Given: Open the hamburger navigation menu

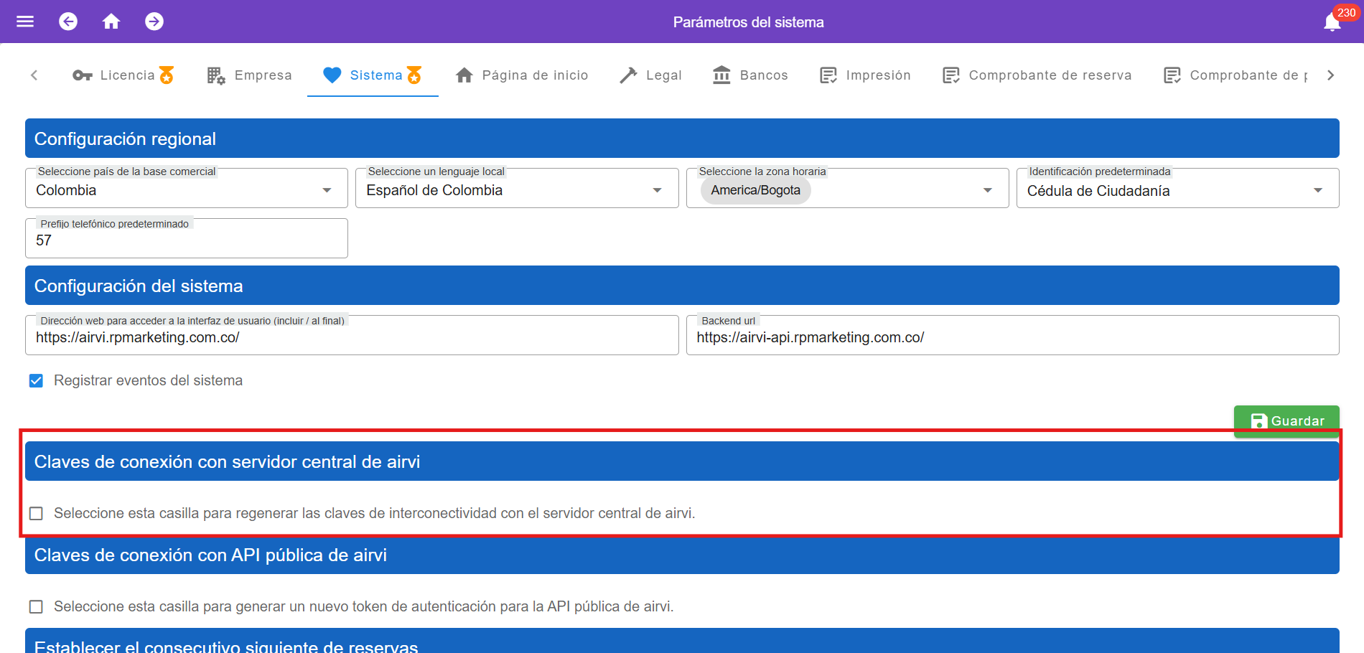Looking at the screenshot, I should pos(25,22).
